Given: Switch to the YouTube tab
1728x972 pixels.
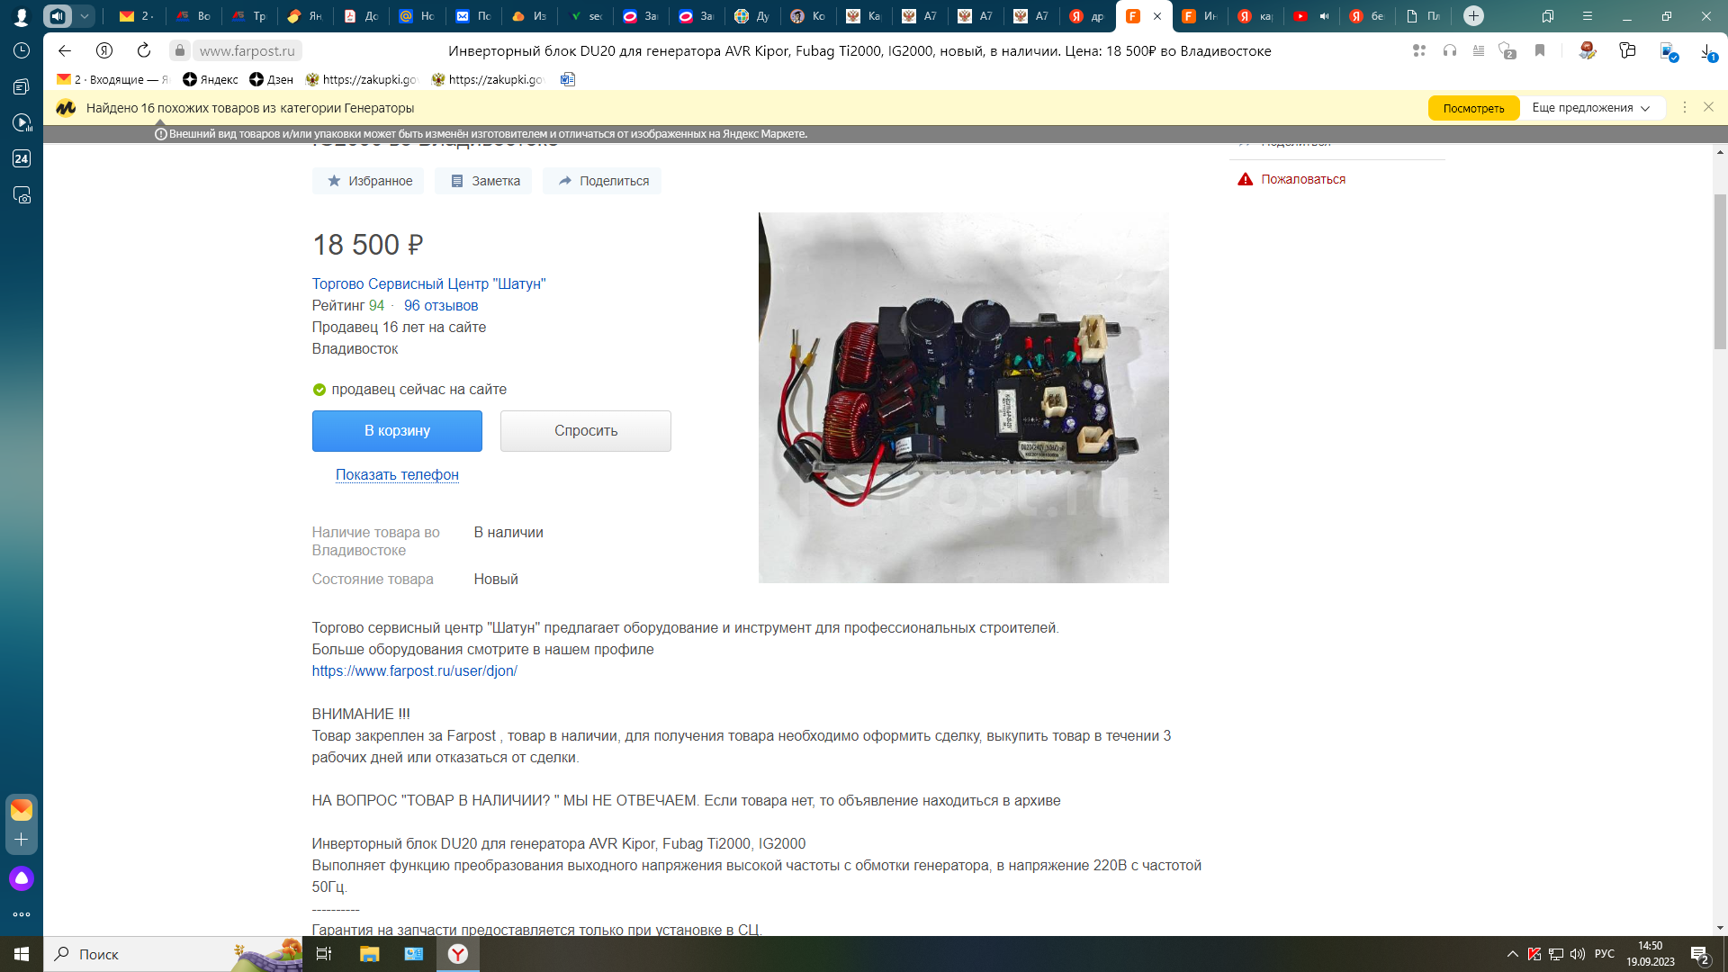Looking at the screenshot, I should [x=1300, y=16].
